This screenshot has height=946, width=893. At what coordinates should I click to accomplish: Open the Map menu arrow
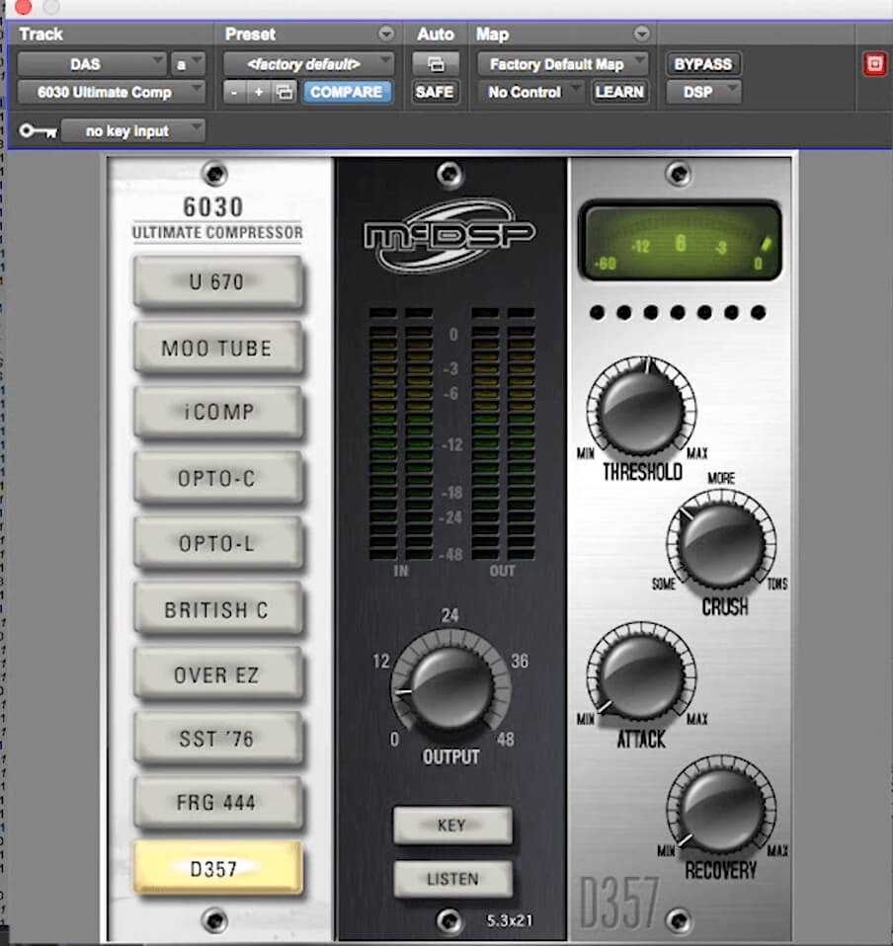[642, 34]
